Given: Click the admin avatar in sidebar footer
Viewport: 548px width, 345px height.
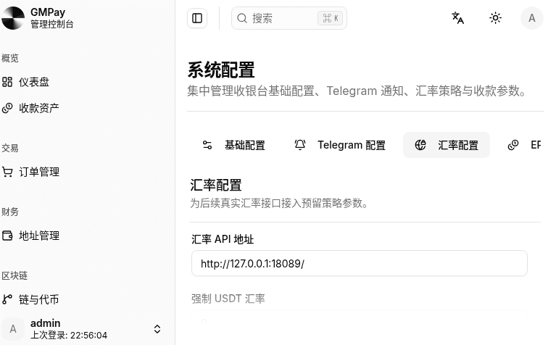Looking at the screenshot, I should click(x=13, y=329).
